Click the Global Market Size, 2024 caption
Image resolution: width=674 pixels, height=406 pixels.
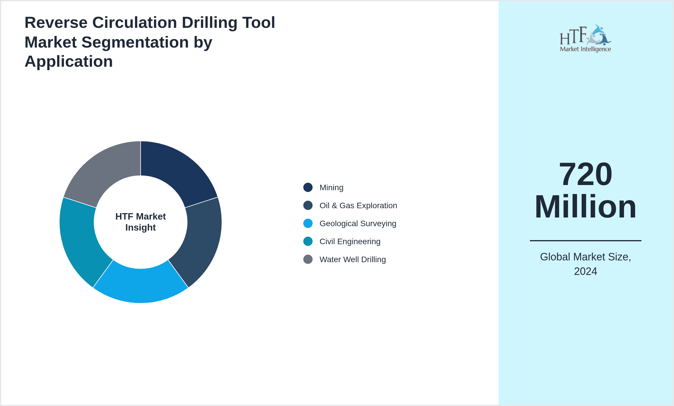[x=585, y=264]
